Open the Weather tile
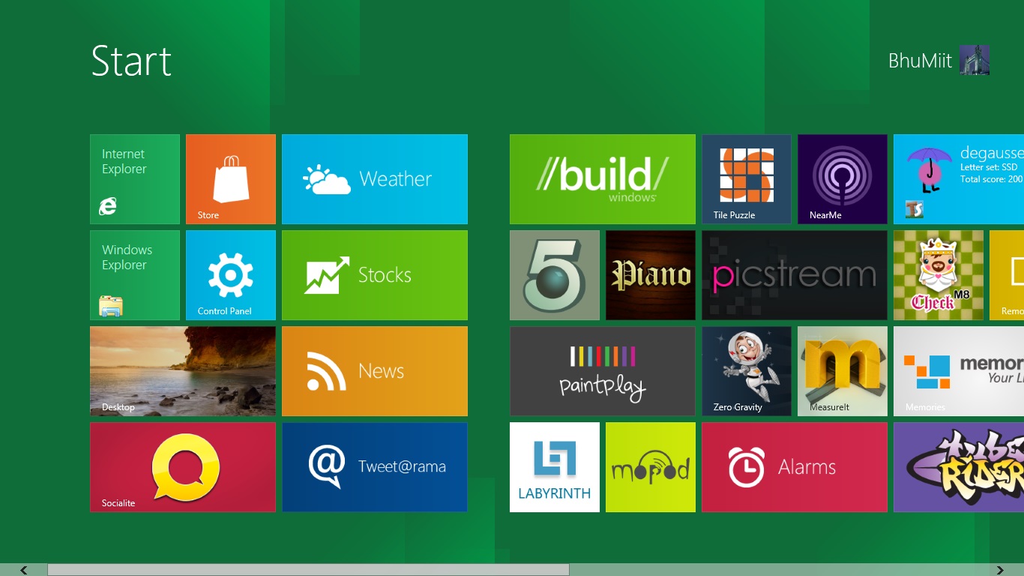The image size is (1024, 576). [375, 179]
